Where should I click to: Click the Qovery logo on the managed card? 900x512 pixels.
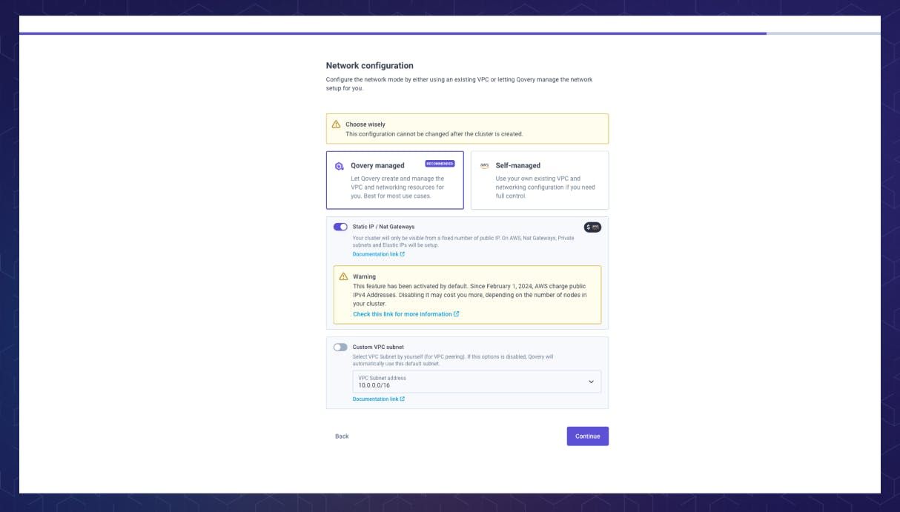coord(340,165)
